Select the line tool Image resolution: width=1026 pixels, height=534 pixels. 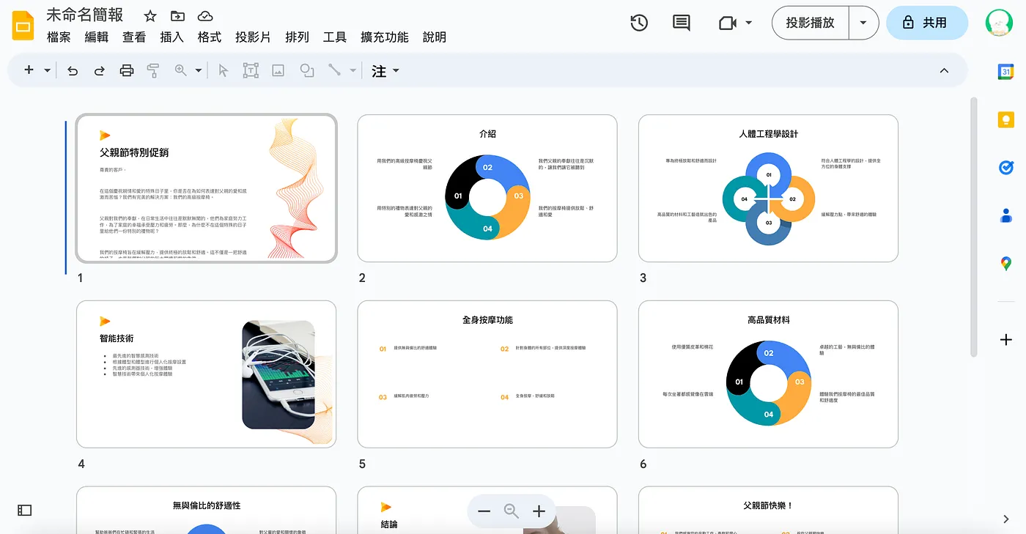[x=334, y=70]
